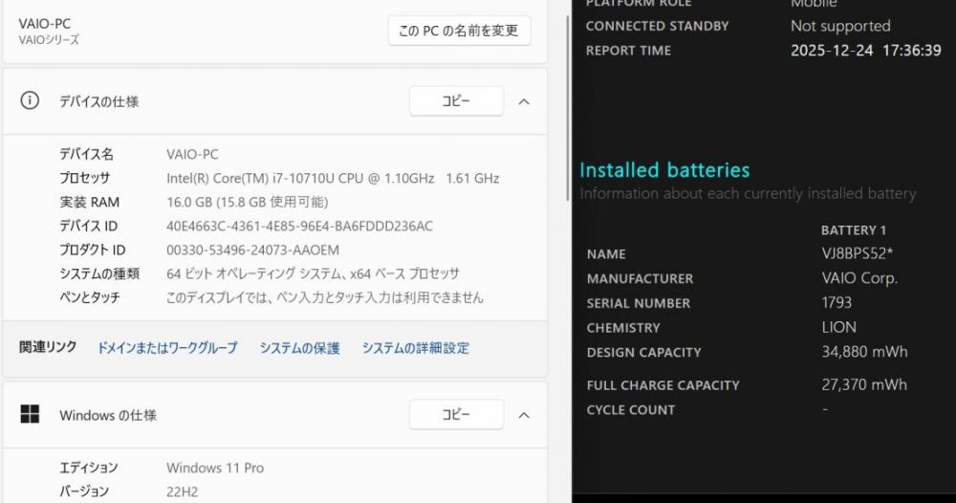Click the Installed batteries heading in report

tap(664, 170)
